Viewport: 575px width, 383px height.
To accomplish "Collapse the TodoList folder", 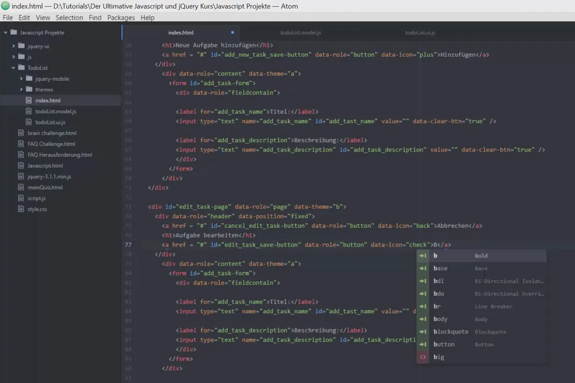I will [14, 68].
